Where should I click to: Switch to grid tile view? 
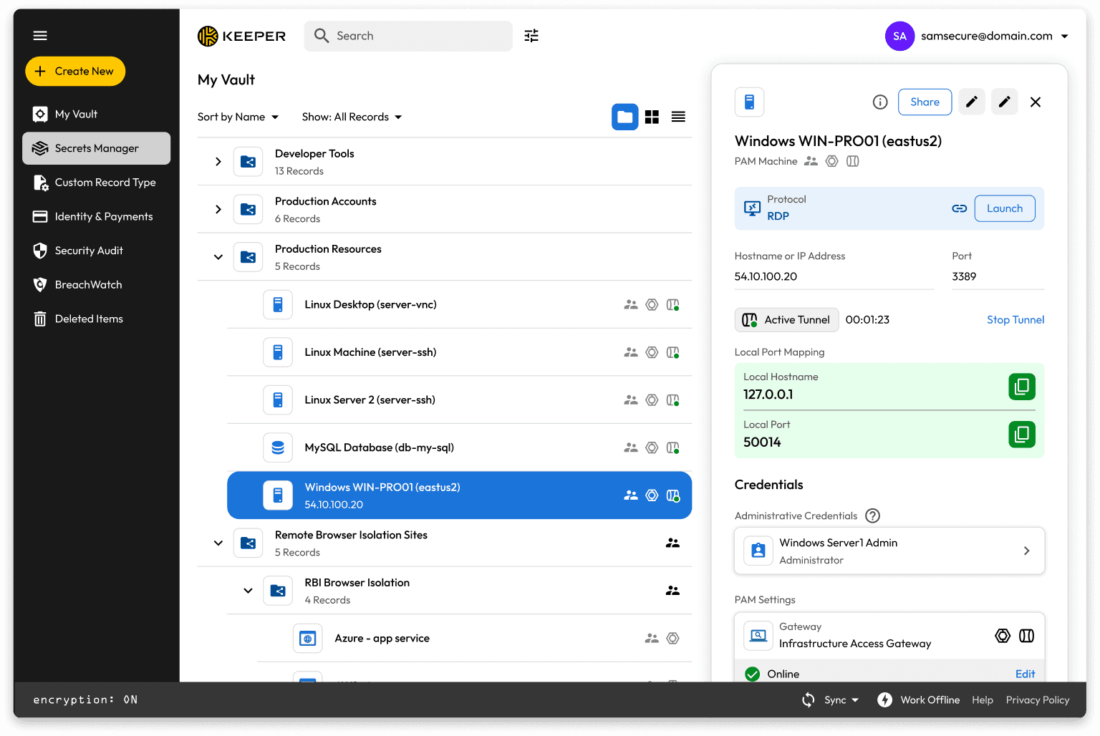(x=652, y=117)
